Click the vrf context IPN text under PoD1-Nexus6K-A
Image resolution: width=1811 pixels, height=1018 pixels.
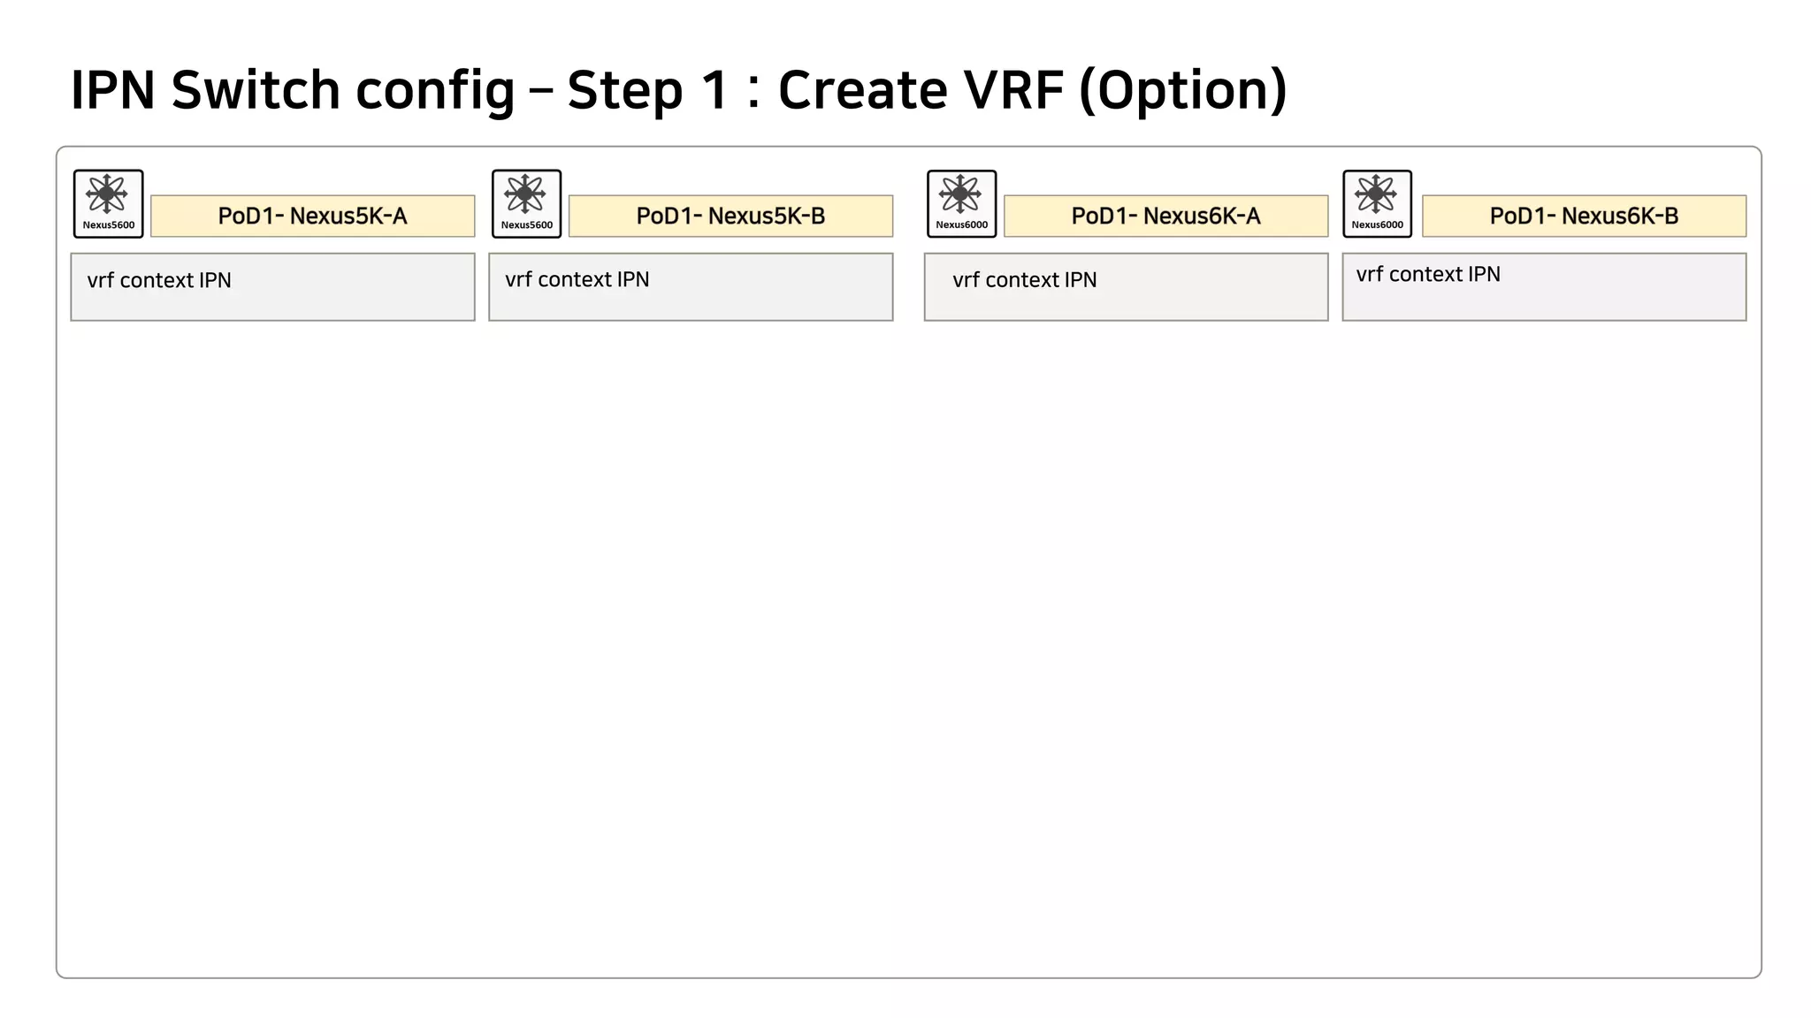tap(1025, 280)
